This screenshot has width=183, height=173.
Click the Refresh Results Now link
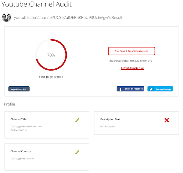click(x=132, y=68)
